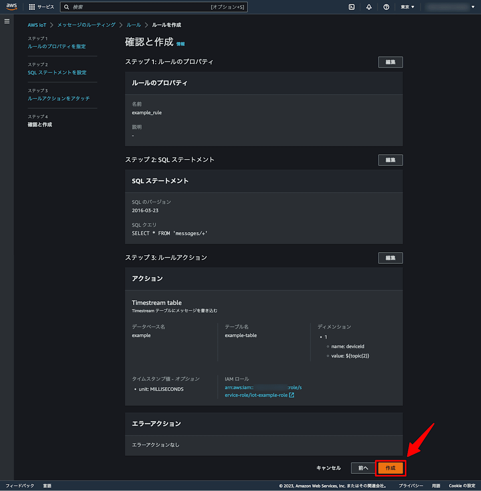Open the 情報 info link
The image size is (481, 491).
coord(181,44)
